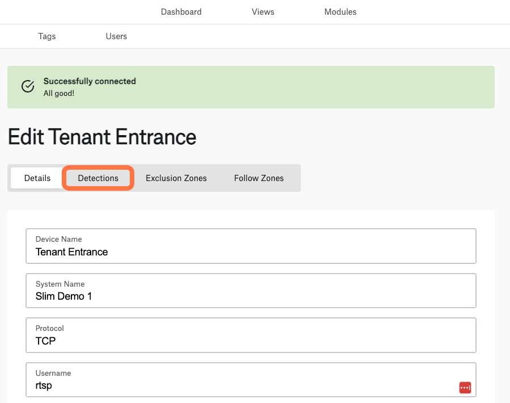The width and height of the screenshot is (510, 403).
Task: Open the Exclusion Zones tab
Action: [176, 178]
